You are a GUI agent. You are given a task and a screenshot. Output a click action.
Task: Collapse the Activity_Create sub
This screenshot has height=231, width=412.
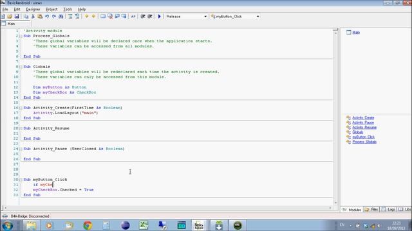(21, 108)
